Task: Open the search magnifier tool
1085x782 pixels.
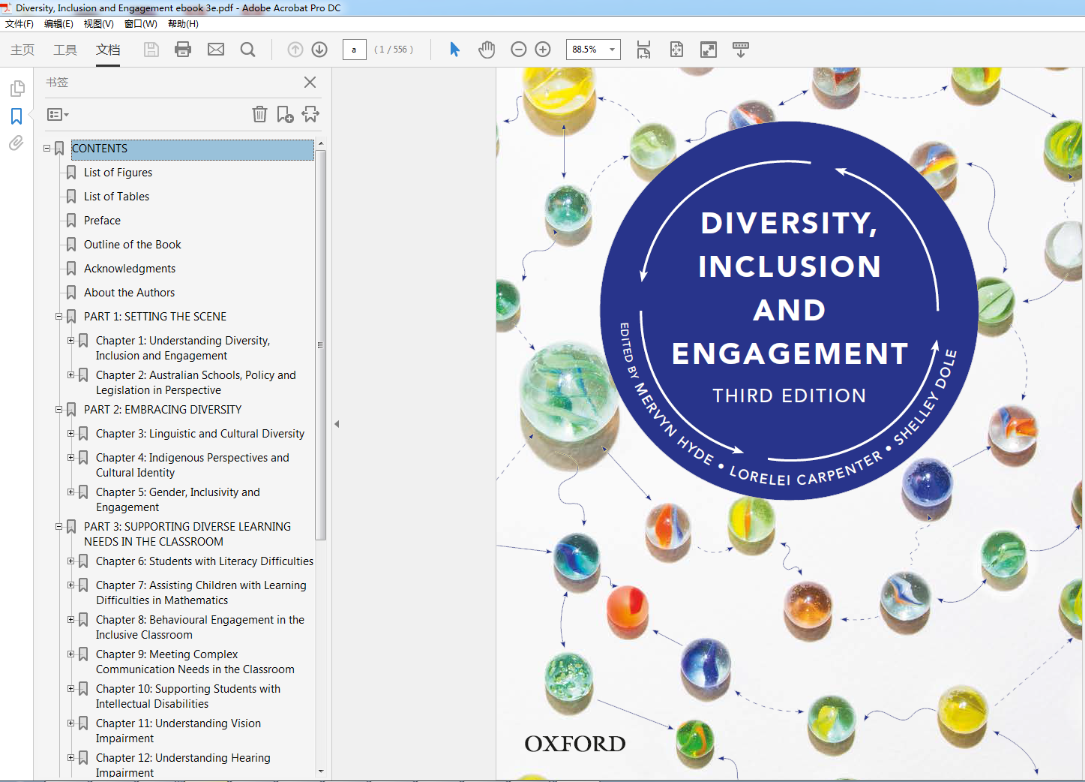Action: coord(247,50)
